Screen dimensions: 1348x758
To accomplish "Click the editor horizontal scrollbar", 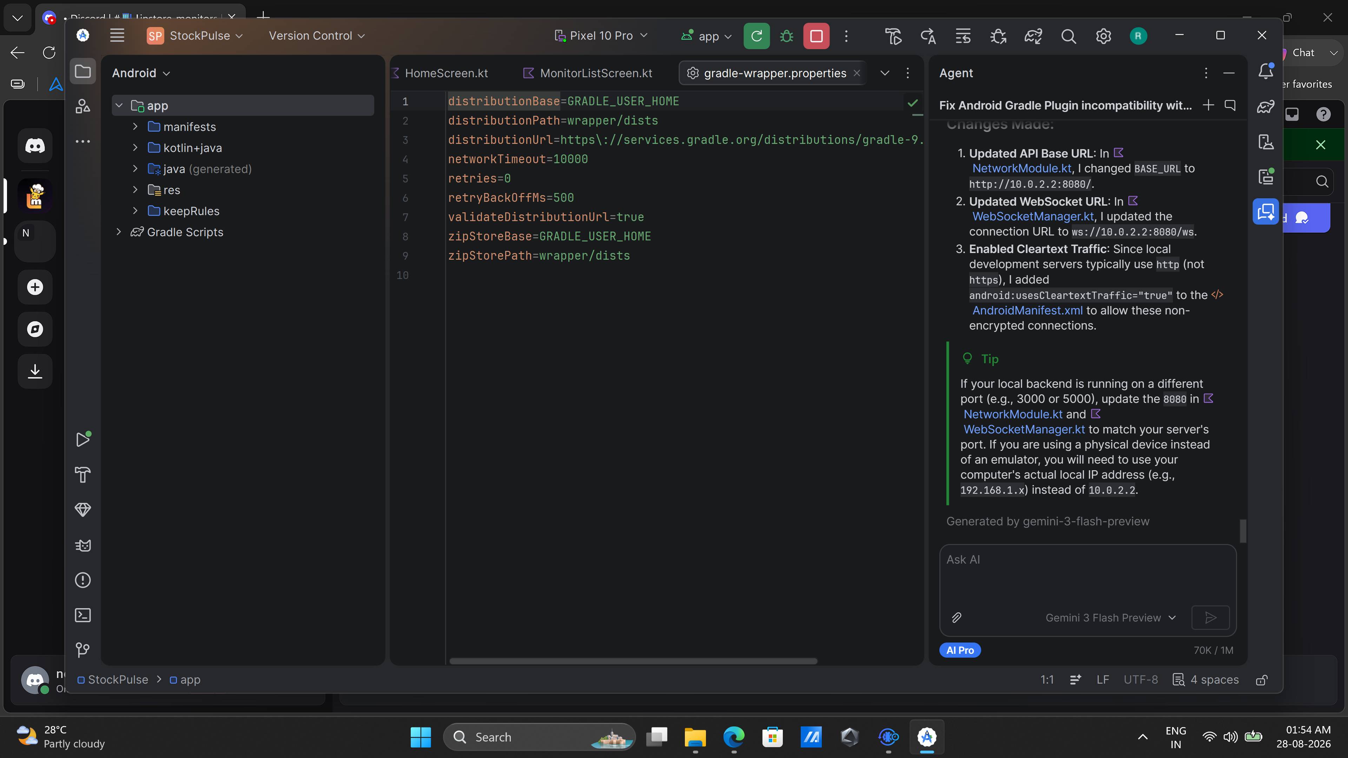I will pyautogui.click(x=633, y=661).
